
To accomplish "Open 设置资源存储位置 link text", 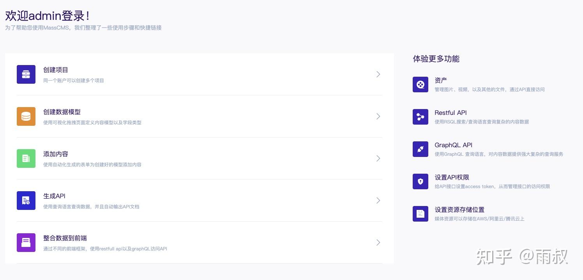I will tap(459, 210).
